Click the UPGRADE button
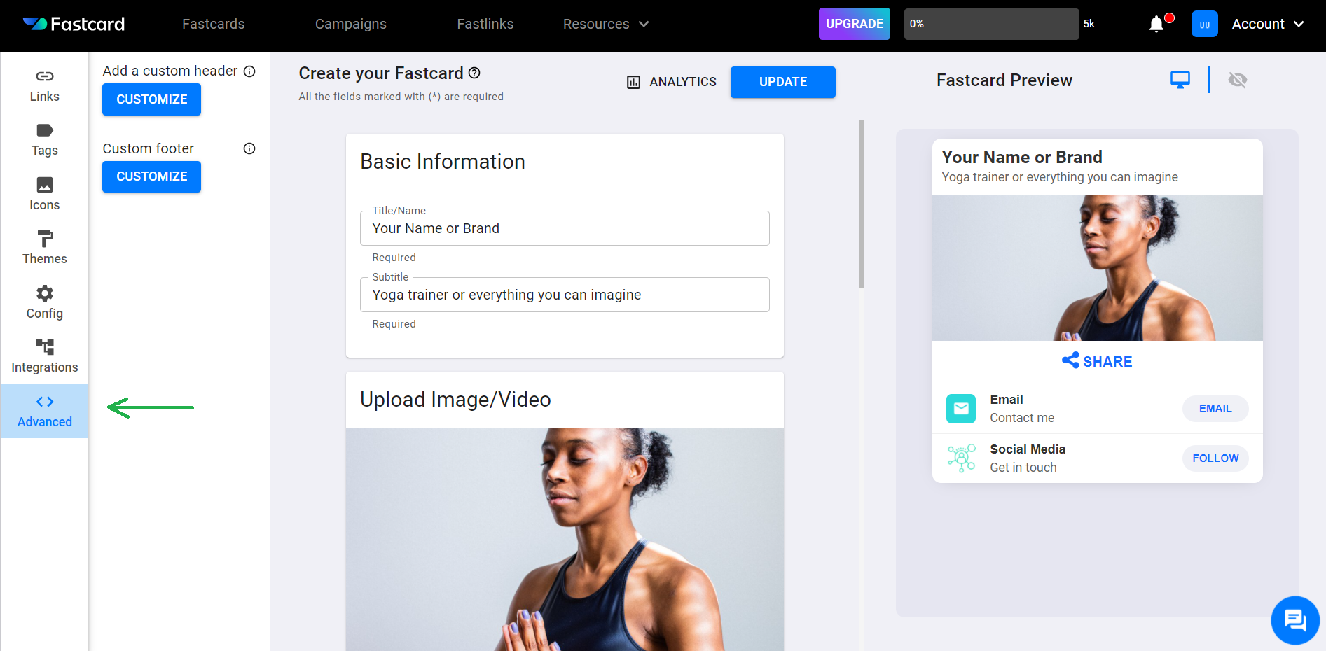1326x651 pixels. pos(855,24)
